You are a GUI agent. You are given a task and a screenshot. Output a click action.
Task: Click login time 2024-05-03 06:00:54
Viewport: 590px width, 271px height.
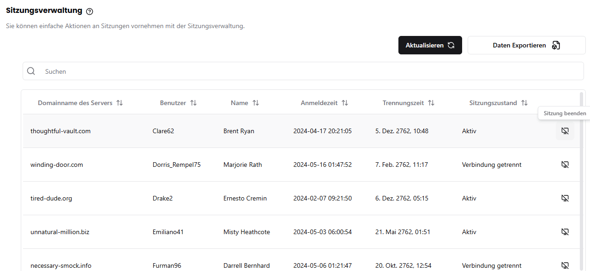coord(323,232)
